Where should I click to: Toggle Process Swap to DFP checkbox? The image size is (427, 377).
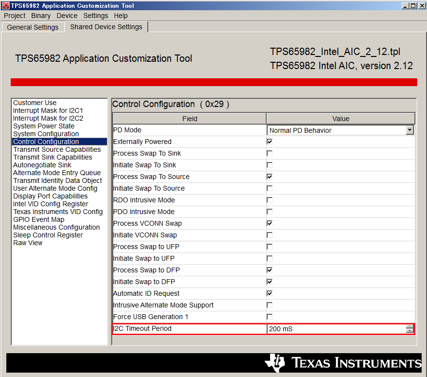(270, 270)
